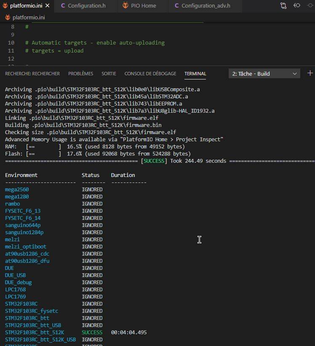Click the melzi_optiboot environment name
The width and height of the screenshot is (315, 346).
click(x=26, y=247)
